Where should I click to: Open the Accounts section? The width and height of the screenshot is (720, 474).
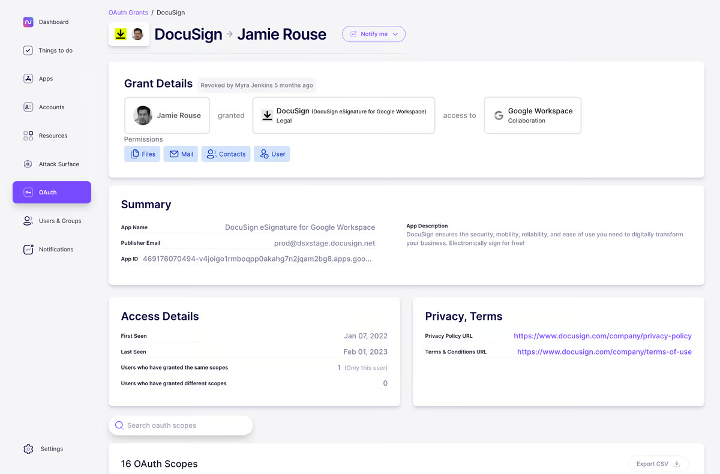(52, 107)
